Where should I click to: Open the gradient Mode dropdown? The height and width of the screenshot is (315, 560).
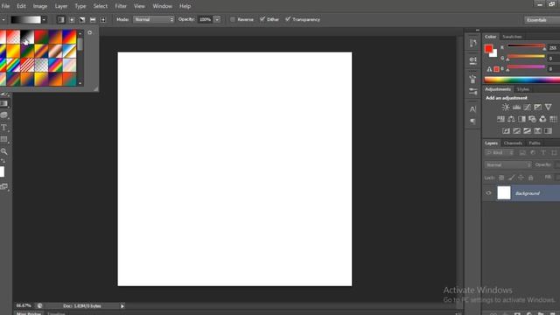[x=154, y=19]
